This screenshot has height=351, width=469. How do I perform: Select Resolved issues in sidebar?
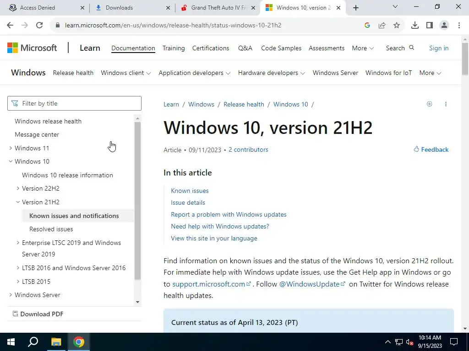pos(51,229)
